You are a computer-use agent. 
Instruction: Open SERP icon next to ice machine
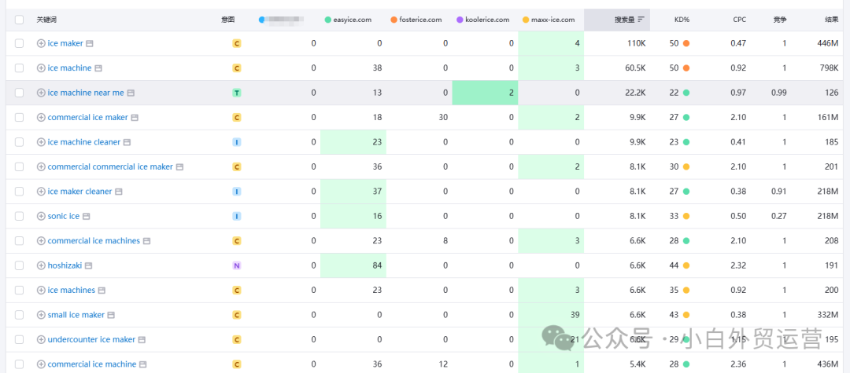pyautogui.click(x=98, y=68)
